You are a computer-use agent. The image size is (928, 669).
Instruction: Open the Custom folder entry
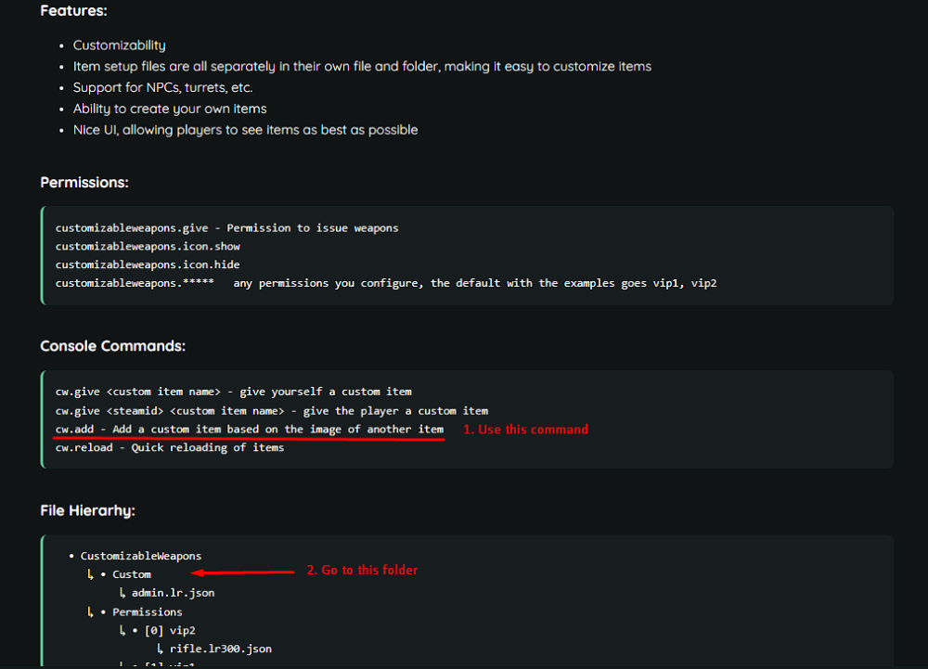click(132, 574)
